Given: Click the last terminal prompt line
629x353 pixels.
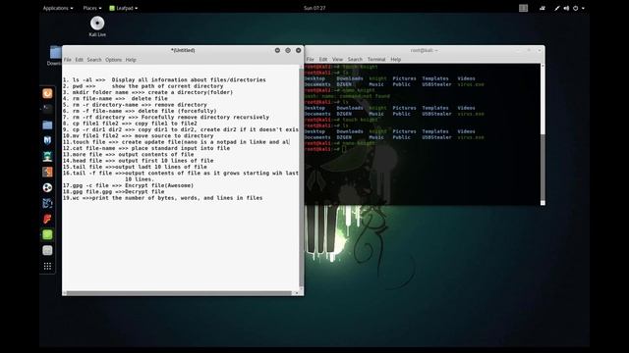Looking at the screenshot, I should coord(325,149).
